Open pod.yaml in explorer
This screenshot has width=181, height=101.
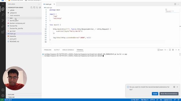coord(24,39)
